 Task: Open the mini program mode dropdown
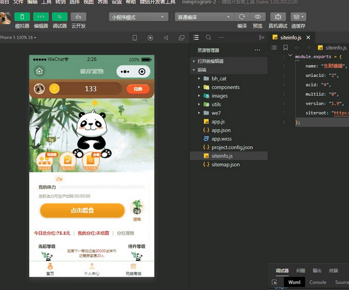coord(138,17)
